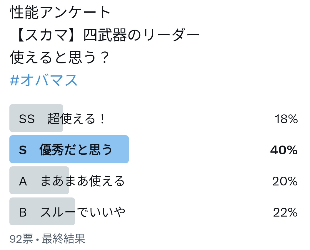The width and height of the screenshot is (310, 250).
Task: Select the B スルーでいいや poll option
Action: 154,211
